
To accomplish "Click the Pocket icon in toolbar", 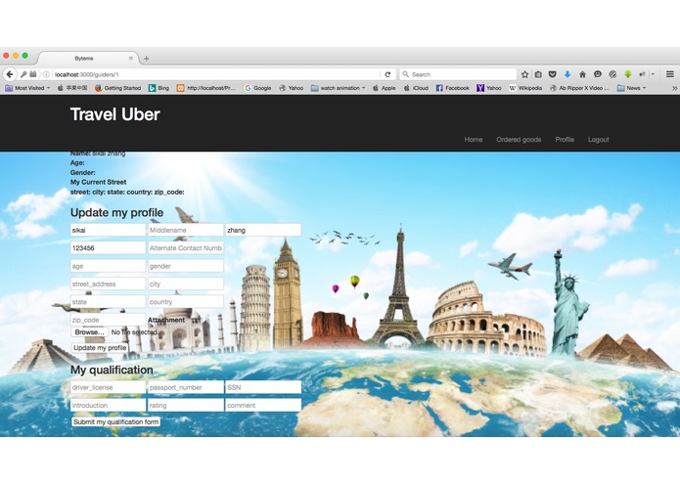I will pos(552,74).
